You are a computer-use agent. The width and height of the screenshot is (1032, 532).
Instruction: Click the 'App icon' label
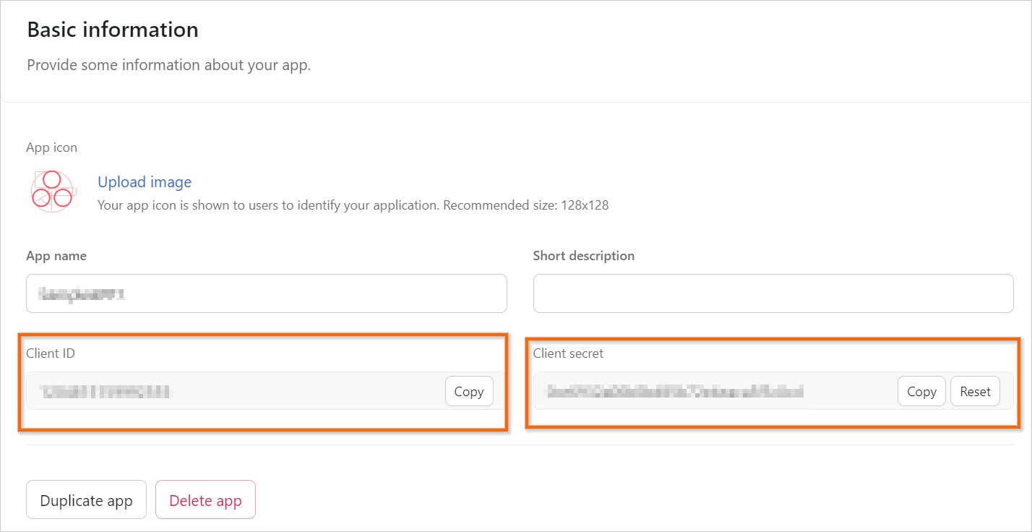click(52, 147)
